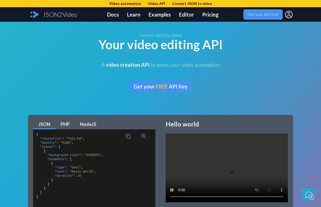This screenshot has height=207, width=321.
Task: Click the "Hello world" string in code
Action: pyautogui.click(x=82, y=172)
